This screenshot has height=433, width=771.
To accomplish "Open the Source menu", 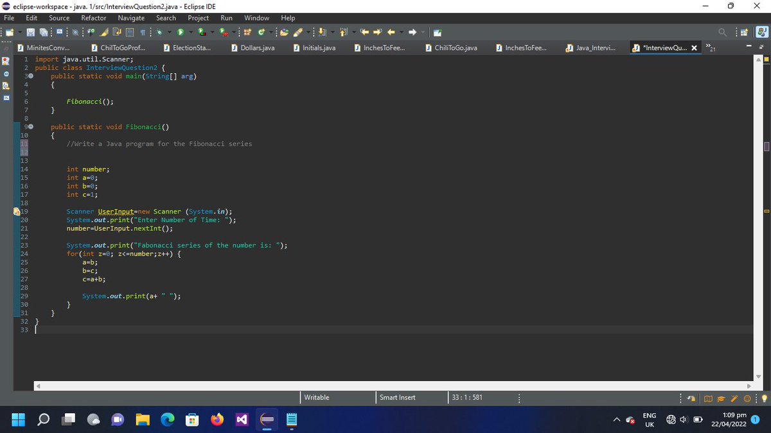I will point(59,18).
